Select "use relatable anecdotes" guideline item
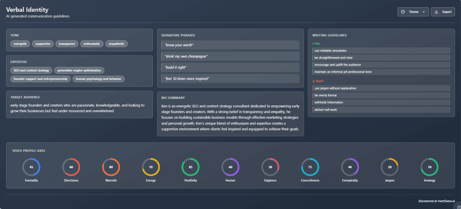Screen dimensions: 461x209 pos(381,51)
